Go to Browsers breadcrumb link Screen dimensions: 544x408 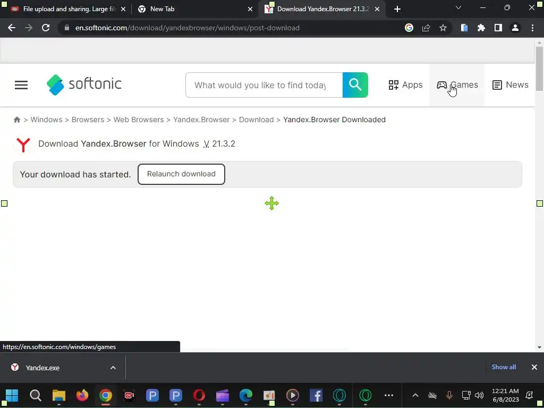tap(88, 120)
